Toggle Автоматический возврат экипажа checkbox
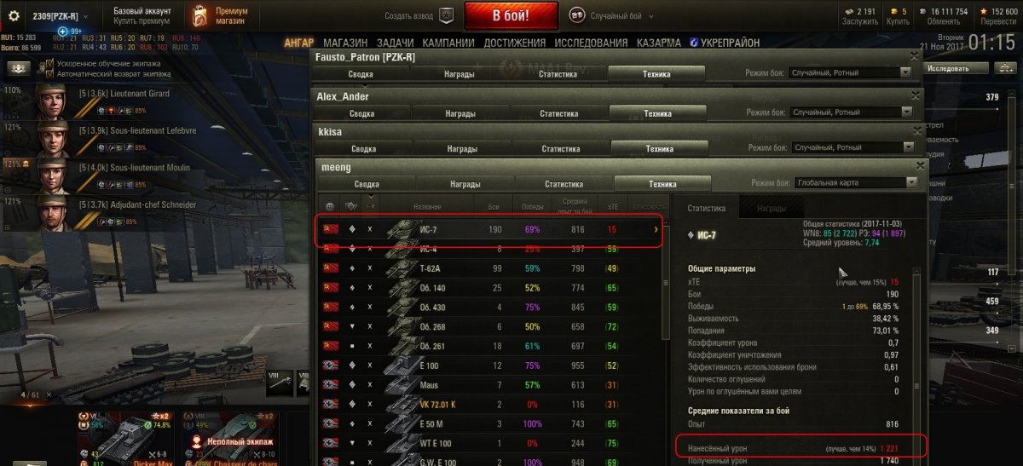 pos(49,74)
